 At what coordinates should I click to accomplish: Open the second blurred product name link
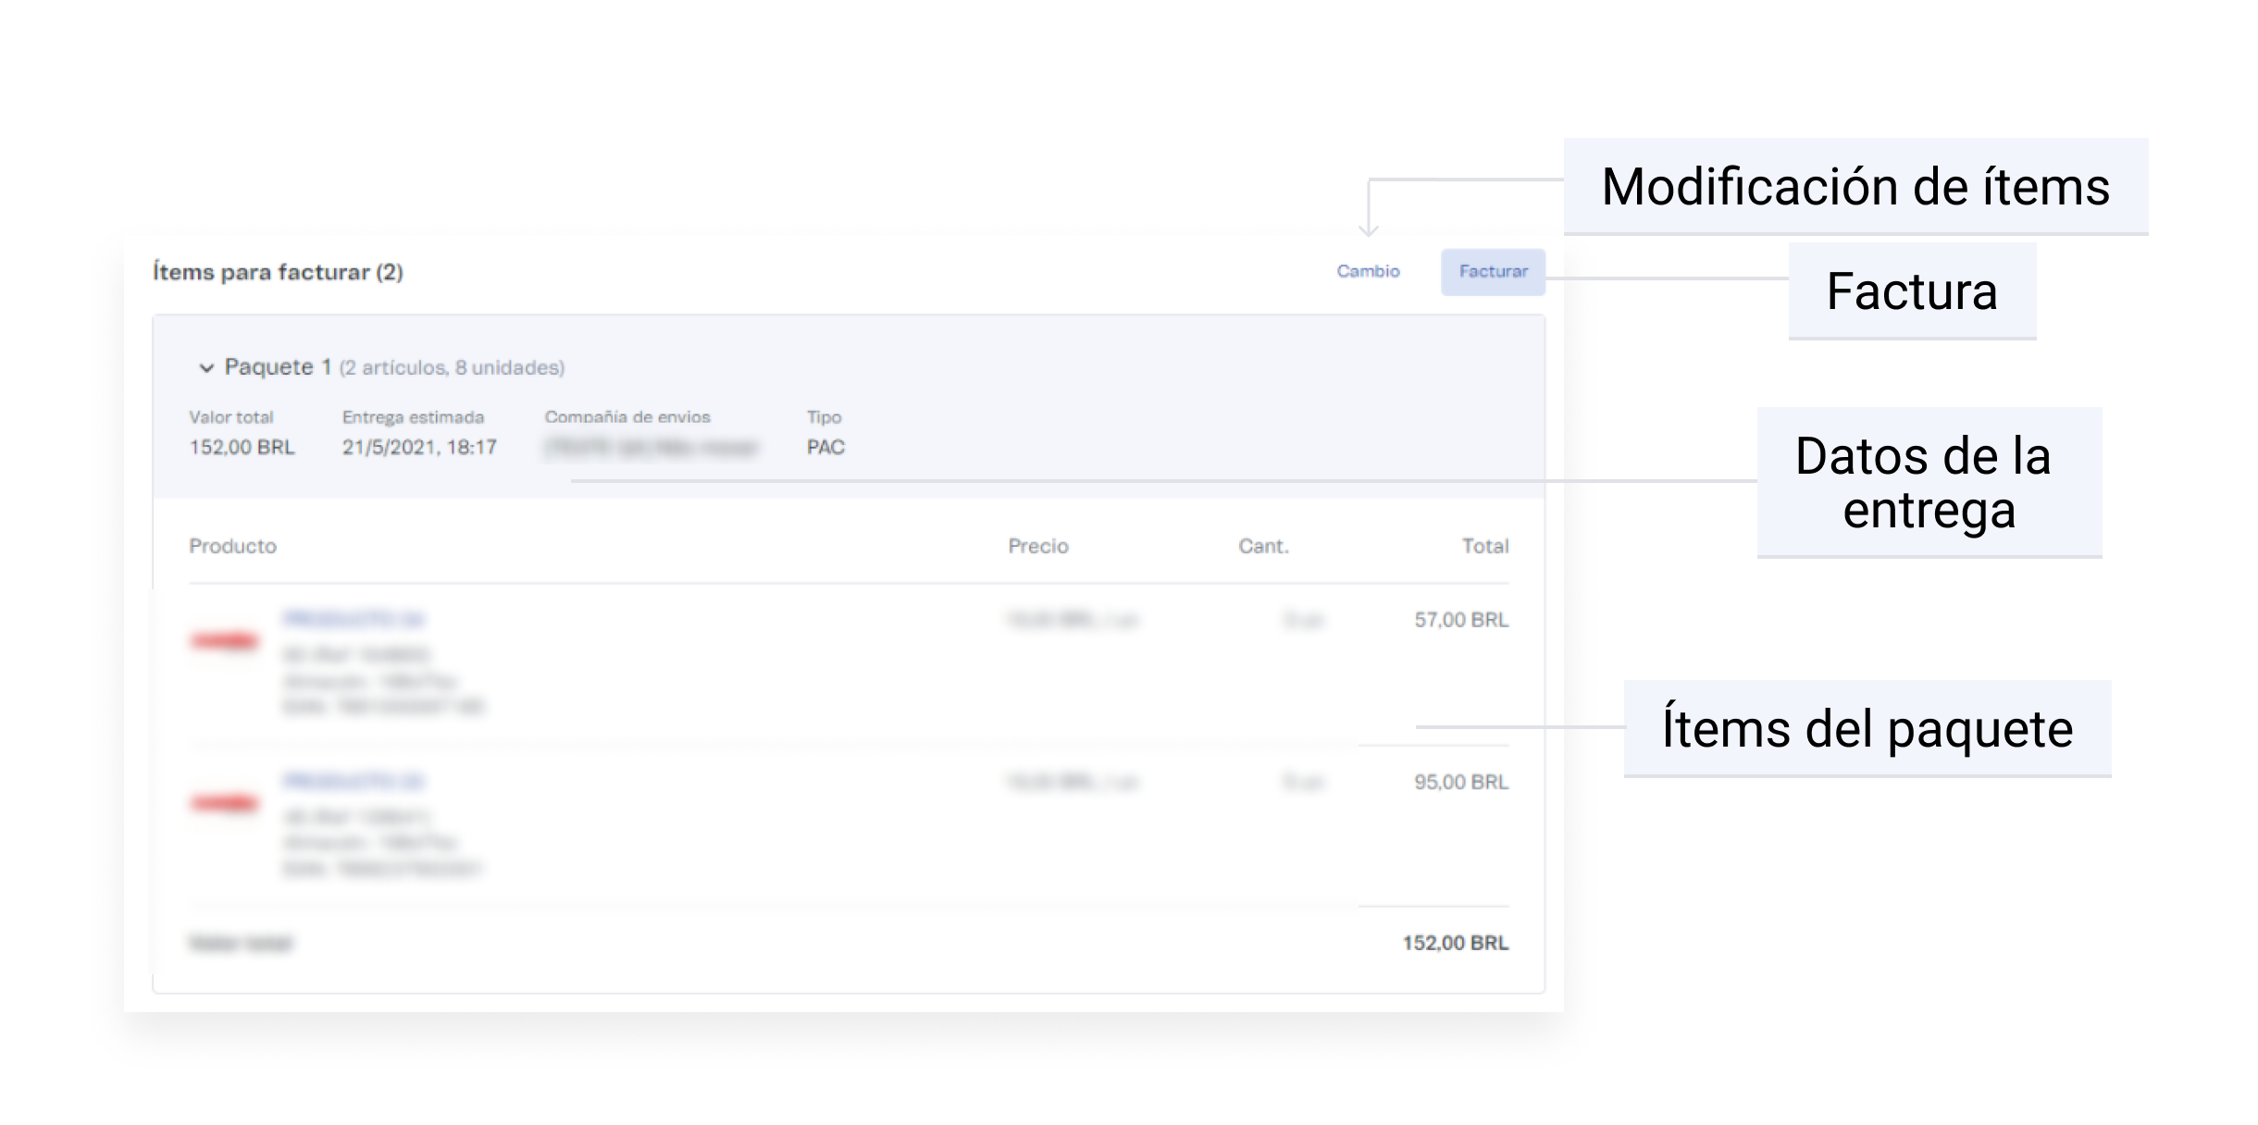tap(354, 782)
